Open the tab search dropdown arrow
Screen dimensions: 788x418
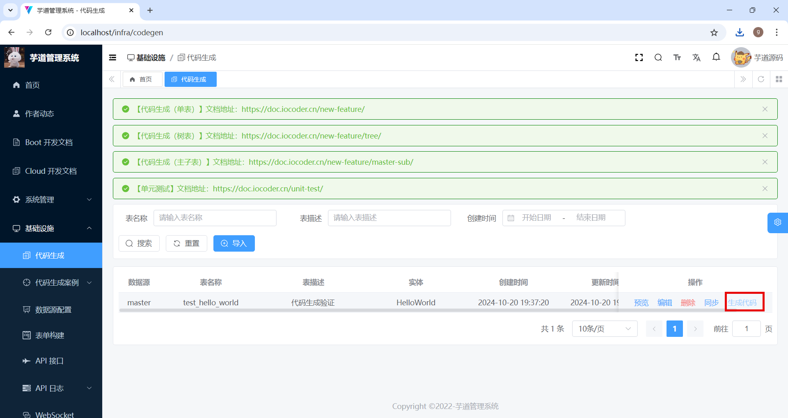pyautogui.click(x=10, y=10)
